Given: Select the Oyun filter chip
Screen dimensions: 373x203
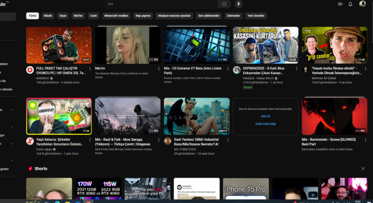Looking at the screenshot, I should (x=63, y=16).
